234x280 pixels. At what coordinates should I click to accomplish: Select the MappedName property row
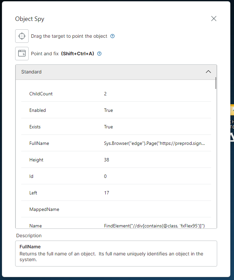(116, 209)
